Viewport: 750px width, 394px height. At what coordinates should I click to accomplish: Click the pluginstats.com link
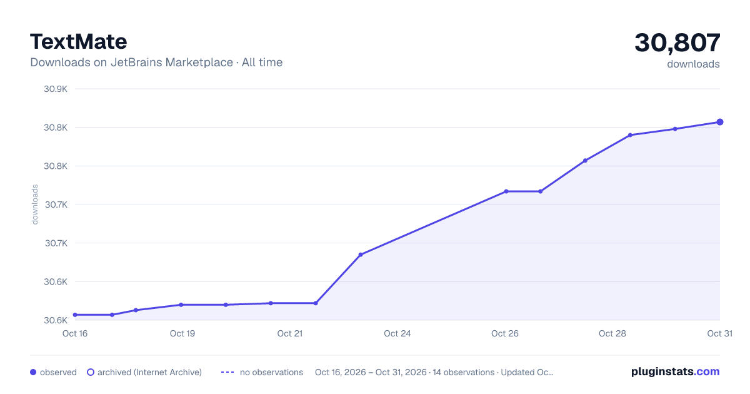(675, 371)
